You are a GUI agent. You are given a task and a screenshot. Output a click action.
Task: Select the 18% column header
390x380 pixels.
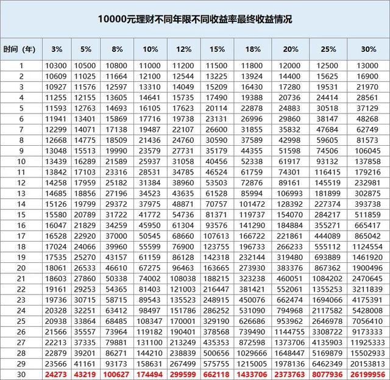click(x=253, y=49)
